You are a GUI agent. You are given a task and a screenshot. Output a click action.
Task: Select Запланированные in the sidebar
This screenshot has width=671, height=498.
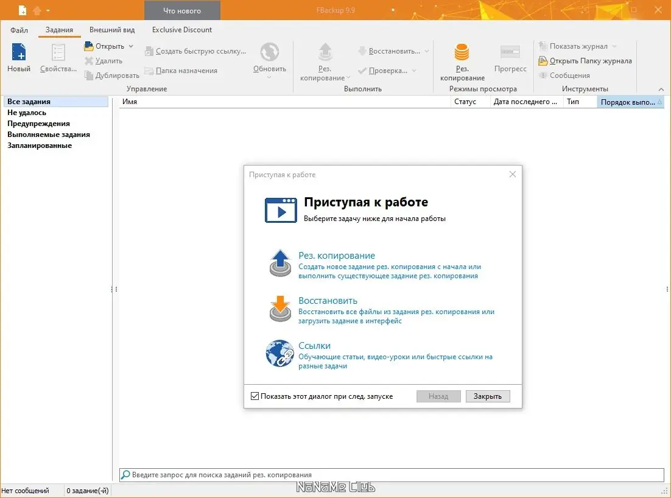(40, 146)
